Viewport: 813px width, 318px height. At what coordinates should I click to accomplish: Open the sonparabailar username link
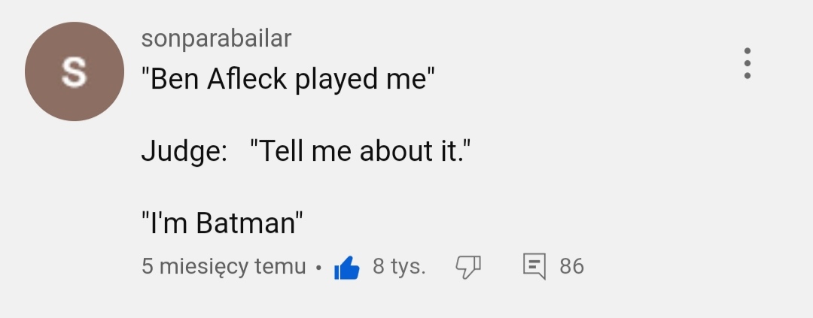point(216,38)
